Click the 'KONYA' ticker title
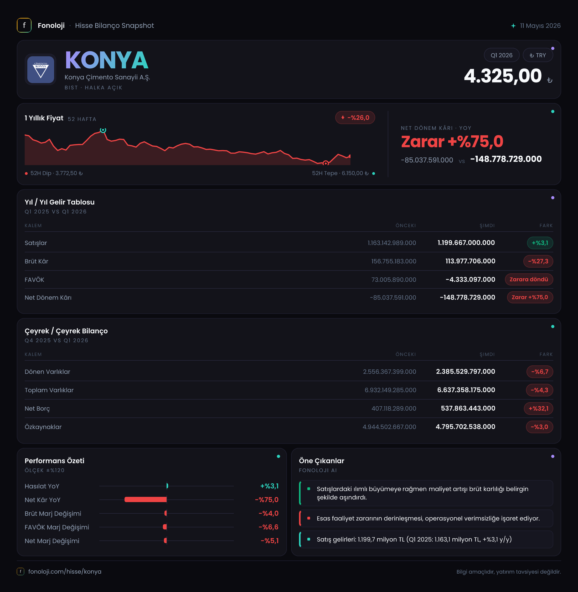 pyautogui.click(x=107, y=60)
